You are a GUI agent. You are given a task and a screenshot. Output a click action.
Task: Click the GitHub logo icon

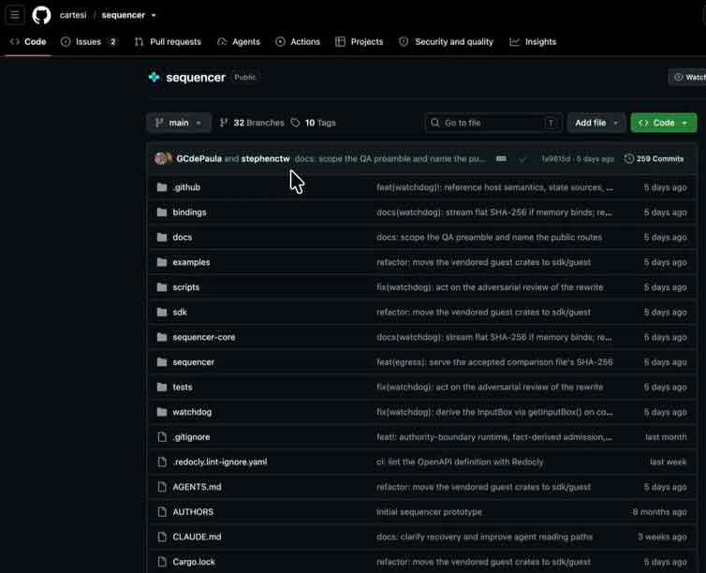coord(41,15)
